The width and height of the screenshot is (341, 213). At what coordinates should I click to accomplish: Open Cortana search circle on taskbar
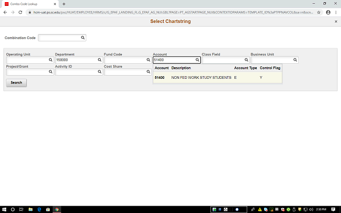click(13, 209)
